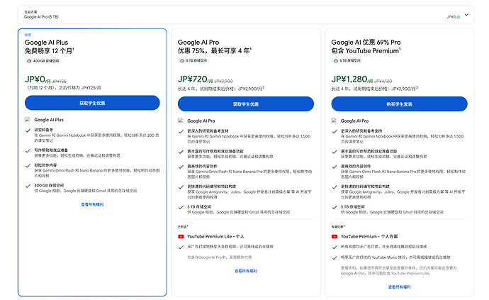Open 查看所有福利 link in the Google AI Plus card

pos(92,204)
